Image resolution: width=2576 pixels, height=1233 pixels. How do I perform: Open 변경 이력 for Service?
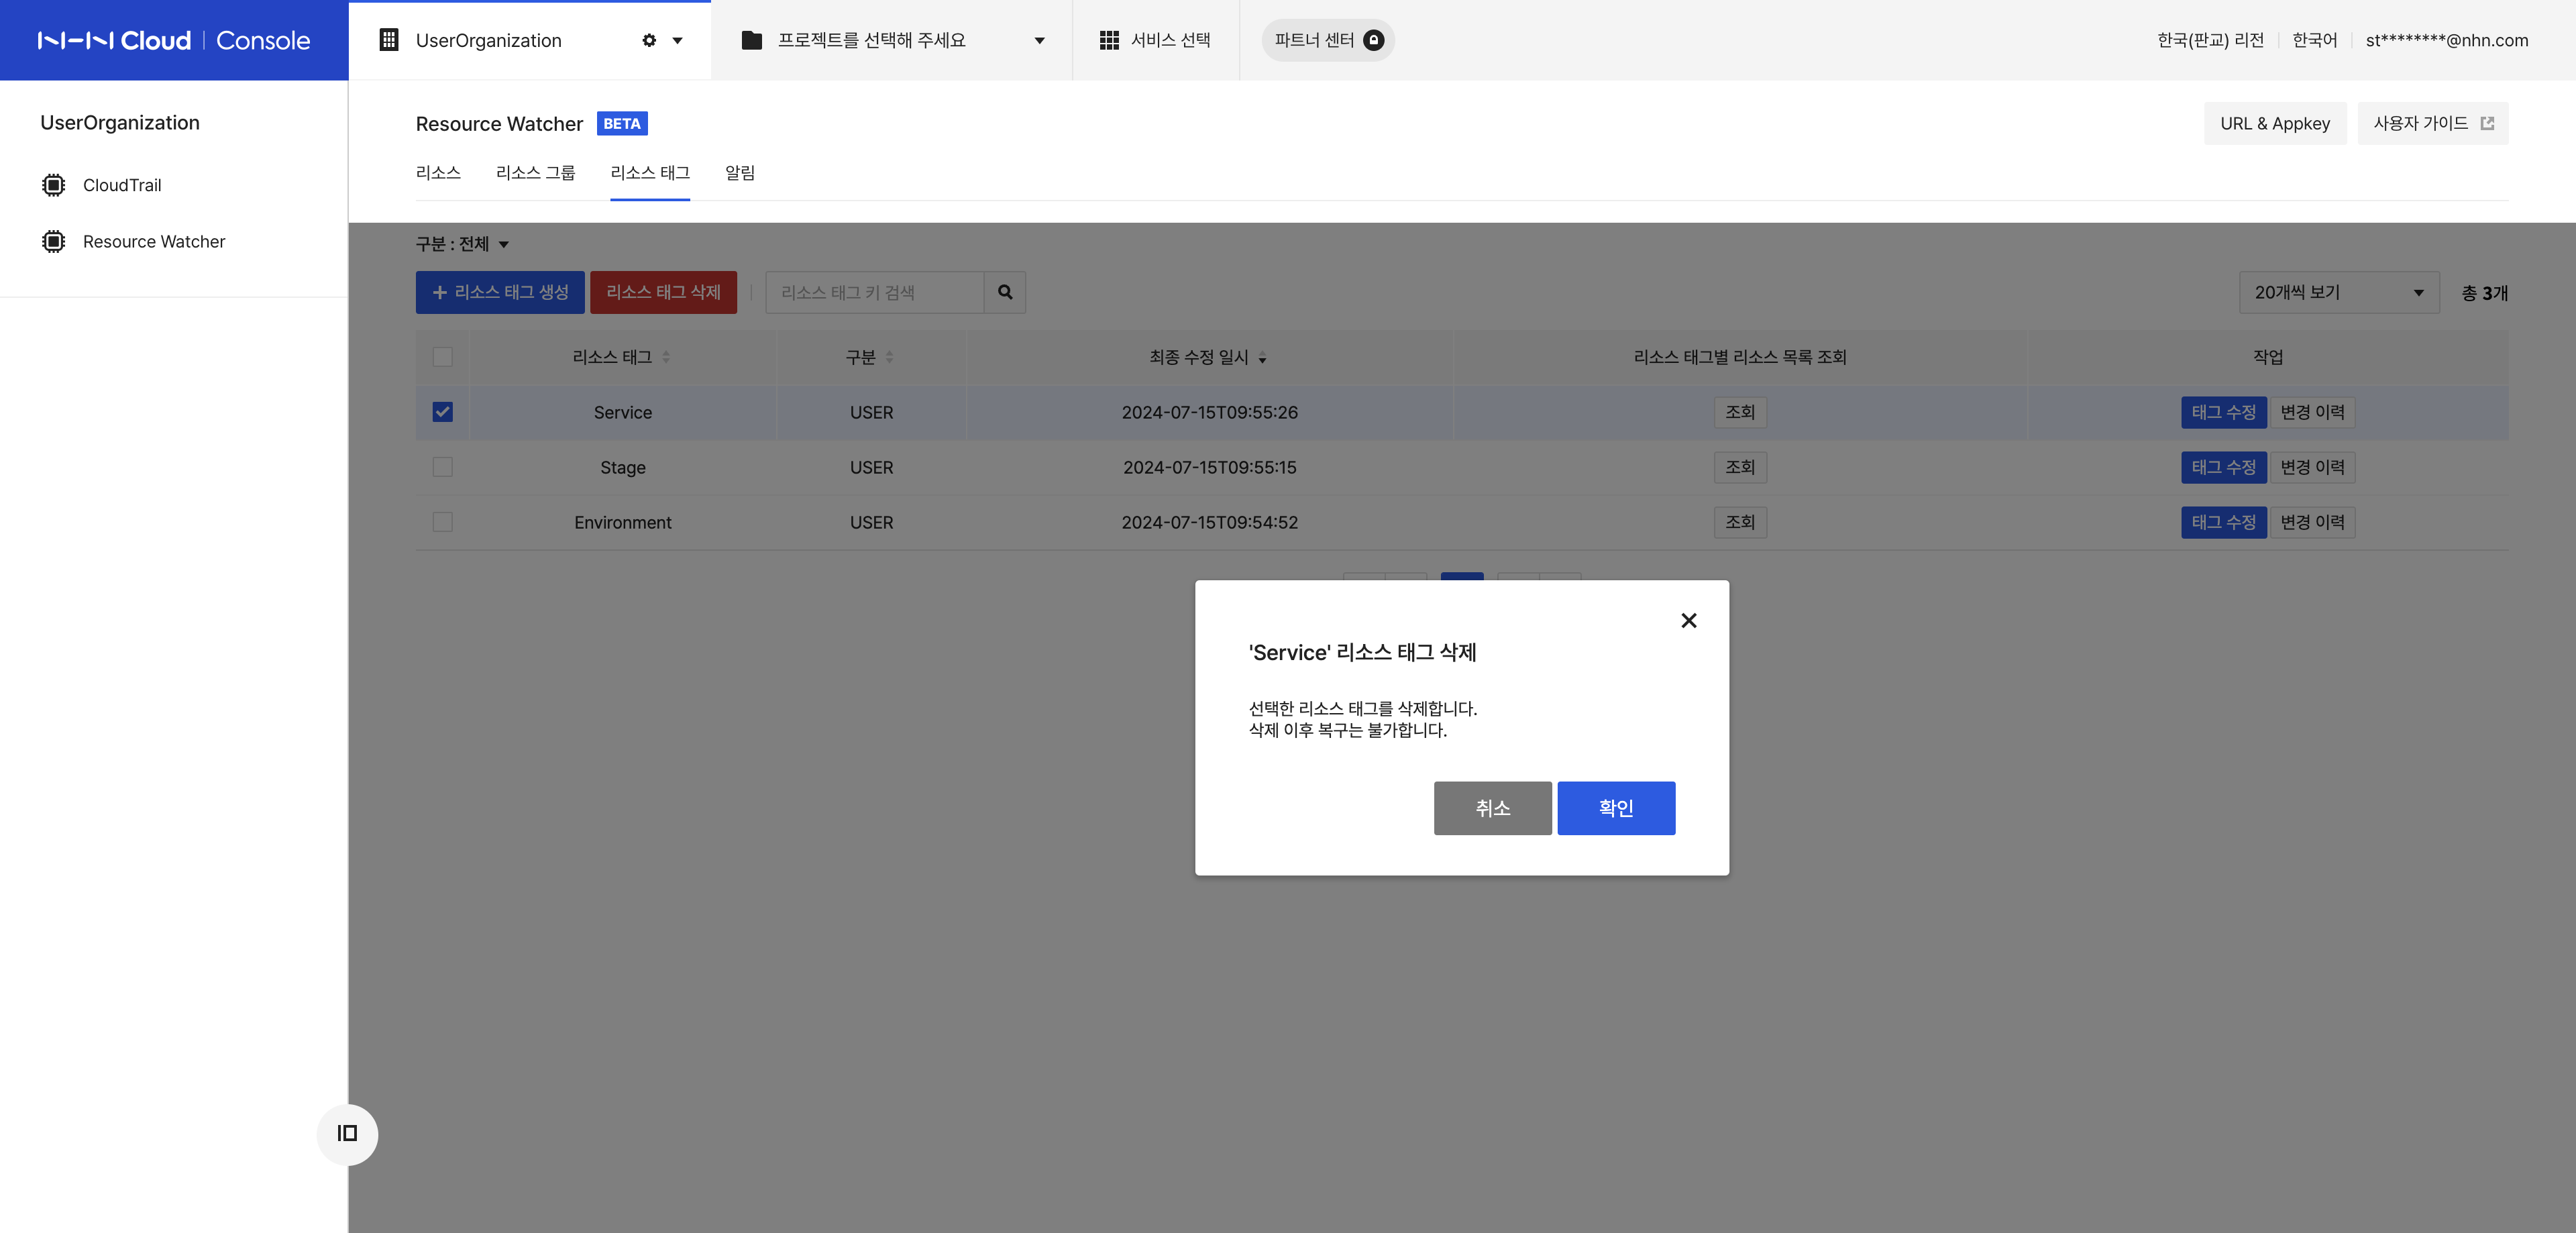click(2312, 412)
